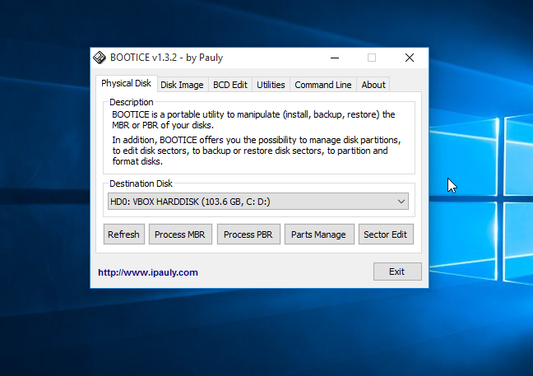The height and width of the screenshot is (376, 533).
Task: Close the BOOTICE window
Action: pos(409,58)
